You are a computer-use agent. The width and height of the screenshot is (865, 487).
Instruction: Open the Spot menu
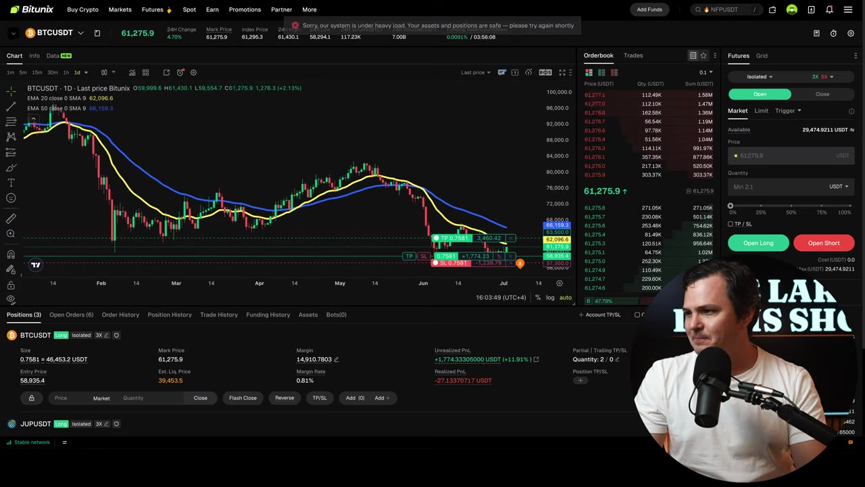coord(189,9)
